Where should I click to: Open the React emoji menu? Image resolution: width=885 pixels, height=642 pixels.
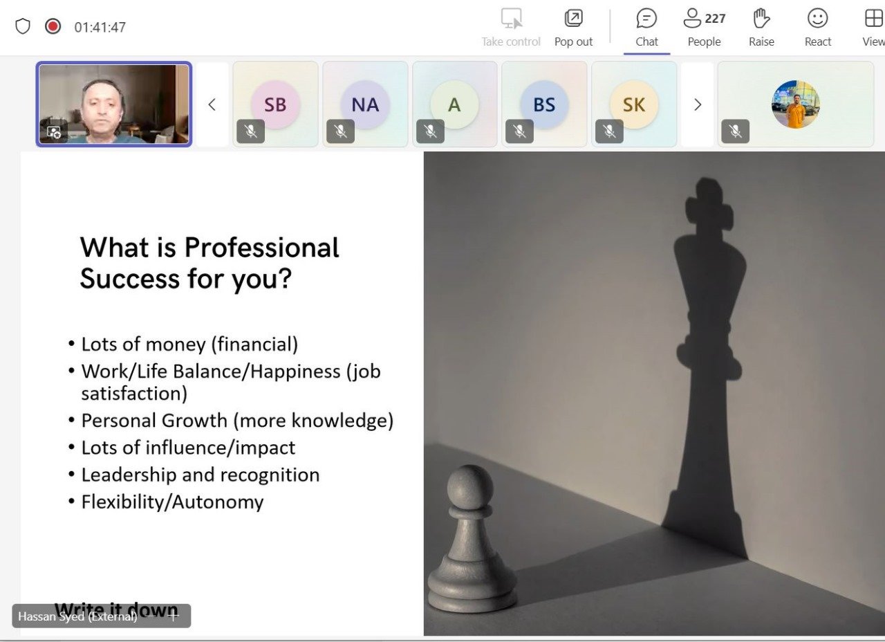pos(817,28)
